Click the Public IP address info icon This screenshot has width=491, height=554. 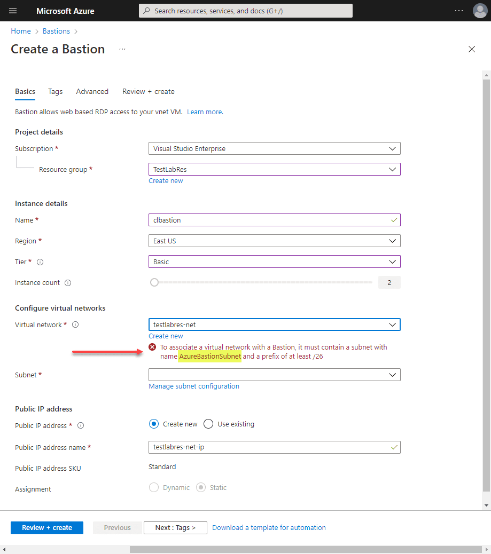pos(81,425)
